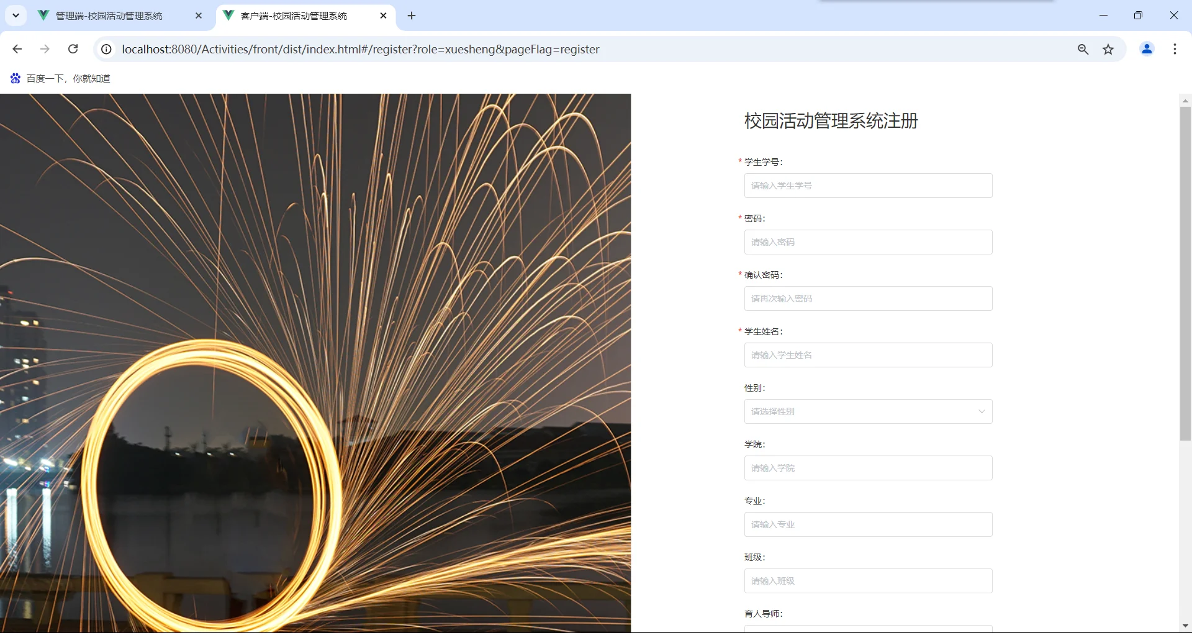Screen dimensions: 1192x633
Task: Open a new browser tab
Action: [x=411, y=16]
